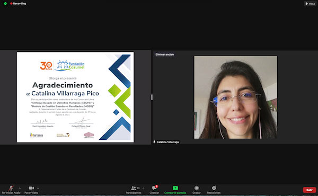This screenshot has width=318, height=196.
Task: Start recording with the Grabar icon
Action: [196, 188]
